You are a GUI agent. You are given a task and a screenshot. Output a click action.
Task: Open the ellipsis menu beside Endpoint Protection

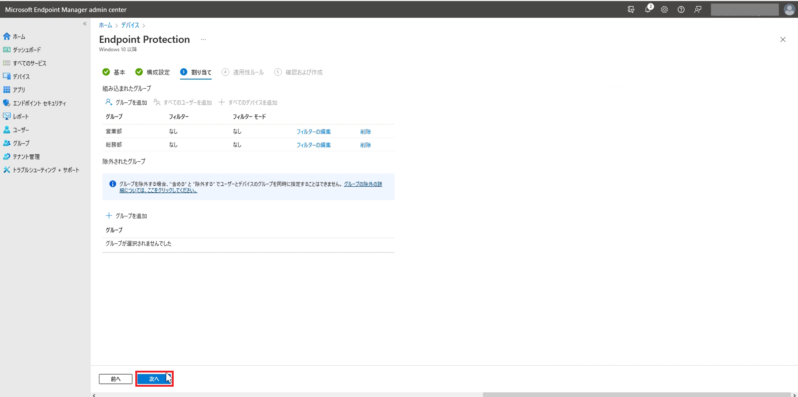pos(203,39)
